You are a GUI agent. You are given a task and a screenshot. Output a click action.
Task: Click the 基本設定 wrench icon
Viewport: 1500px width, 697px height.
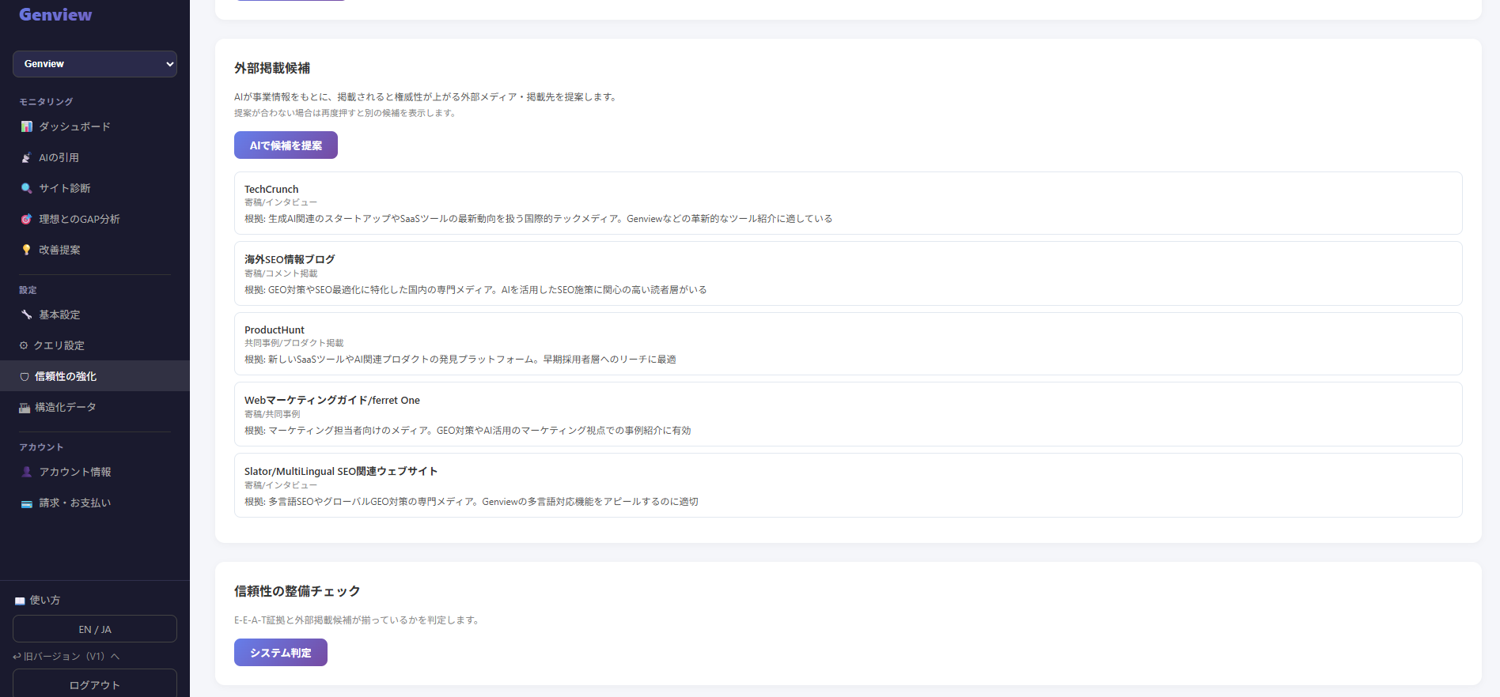[27, 315]
